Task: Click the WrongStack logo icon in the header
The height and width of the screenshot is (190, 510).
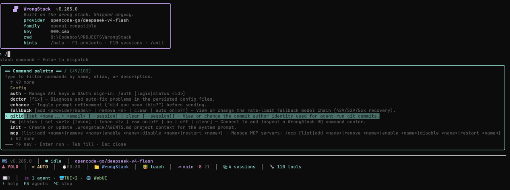Action: pyautogui.click(x=15, y=9)
